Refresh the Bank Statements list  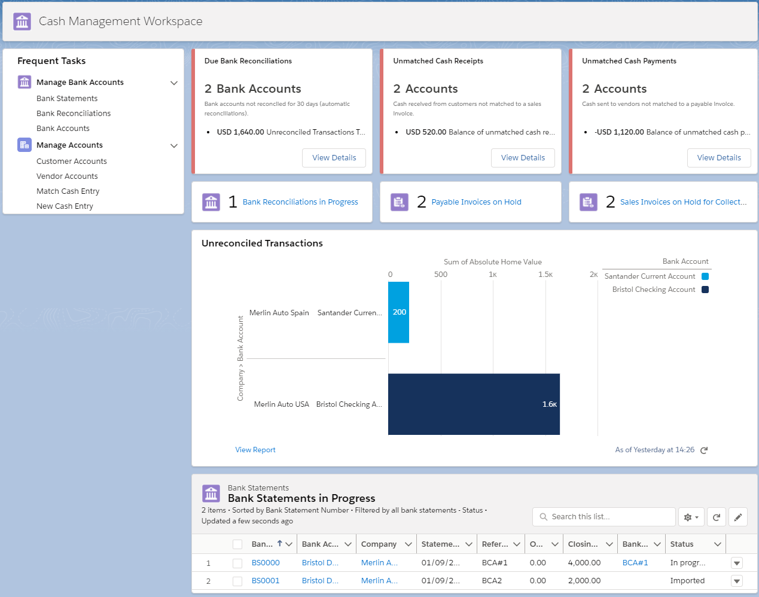point(716,517)
